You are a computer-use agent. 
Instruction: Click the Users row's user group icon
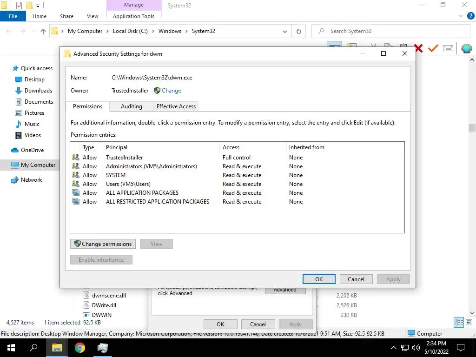click(x=76, y=184)
